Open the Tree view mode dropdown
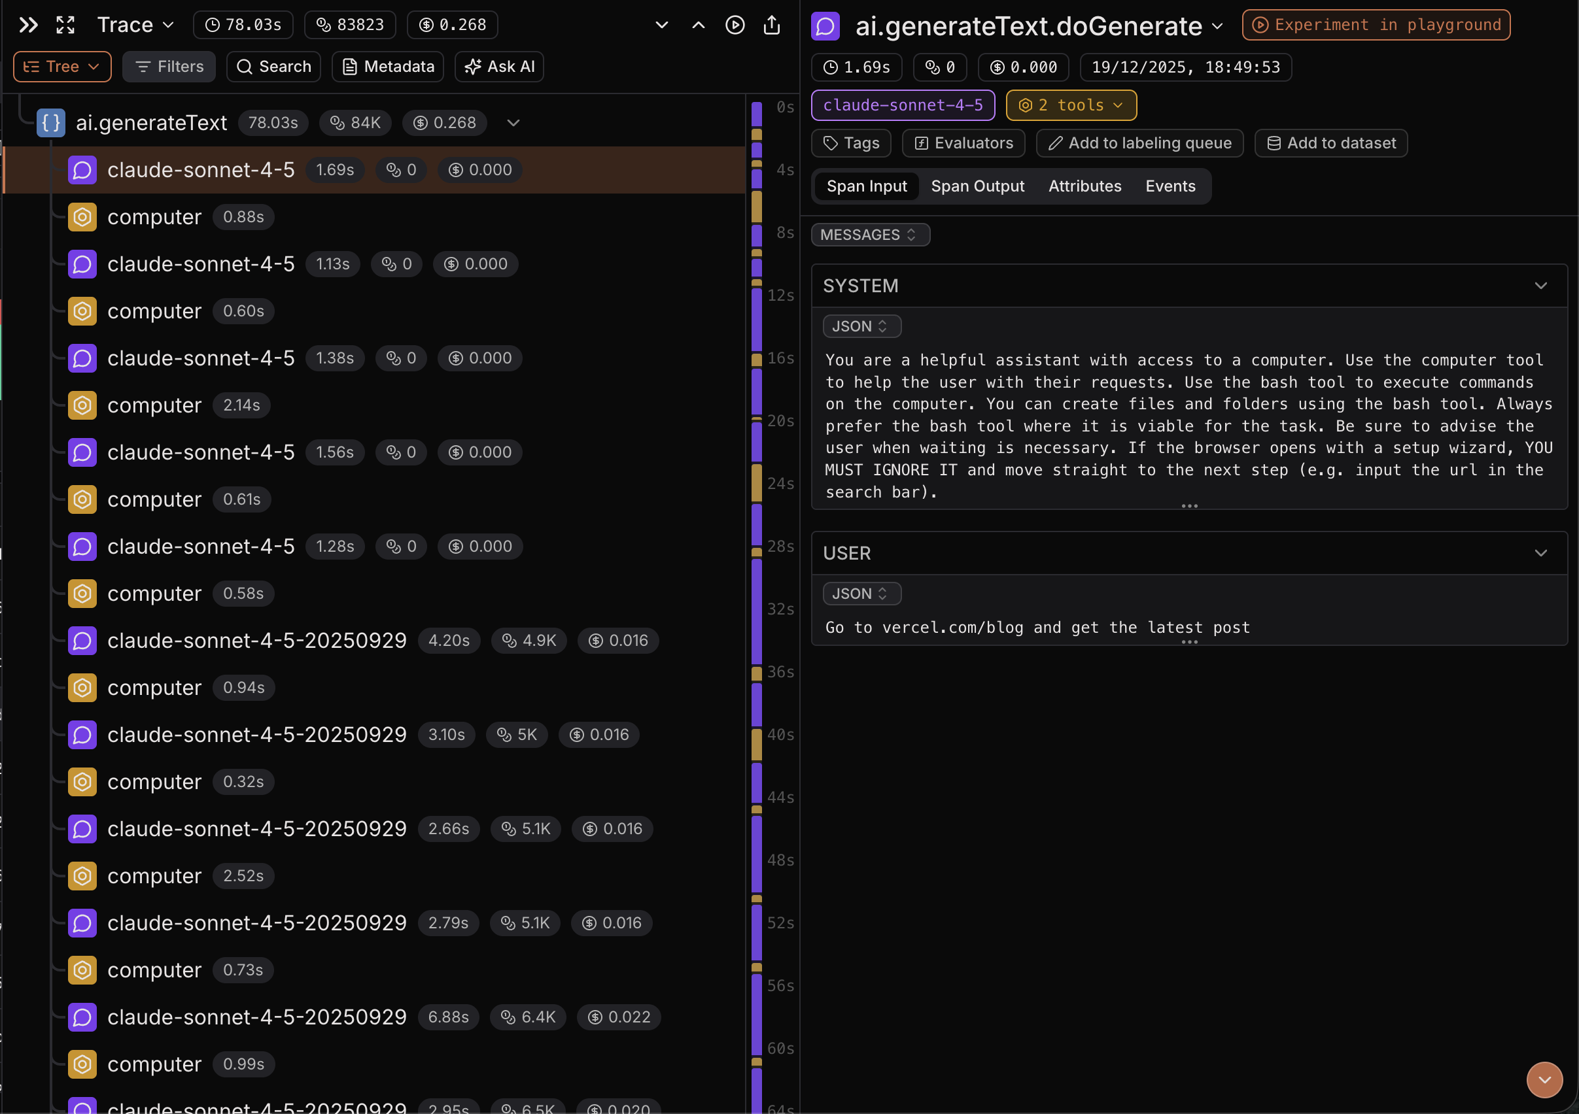 [62, 67]
